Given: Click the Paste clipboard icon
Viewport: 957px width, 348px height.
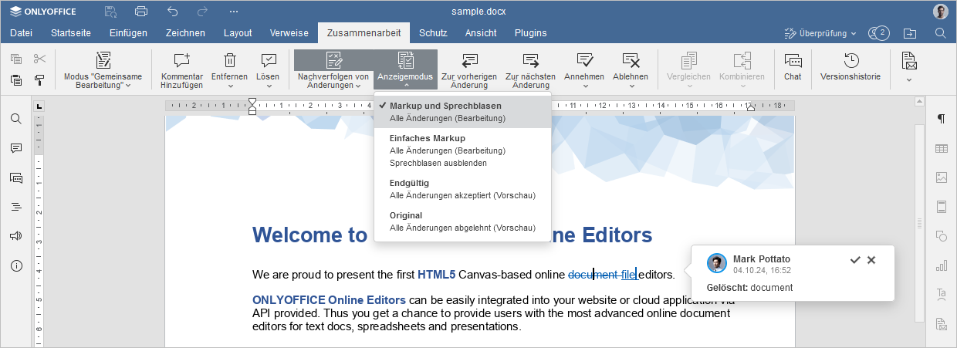Looking at the screenshot, I should (x=16, y=79).
